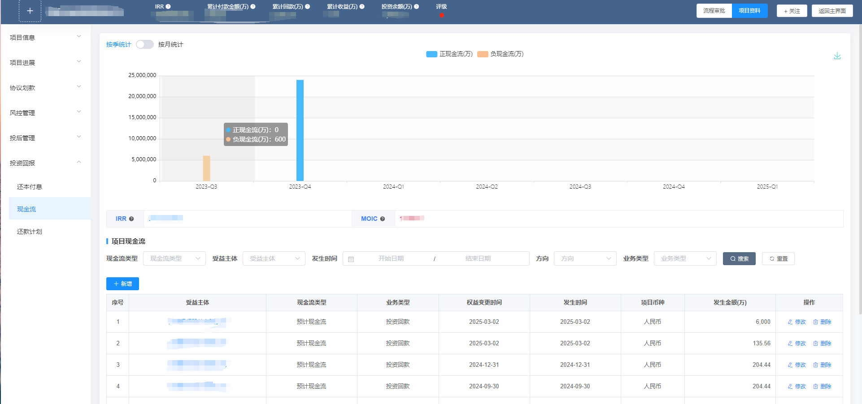
Task: Click help icon next to 累计付款金额(万)
Action: [x=253, y=6]
